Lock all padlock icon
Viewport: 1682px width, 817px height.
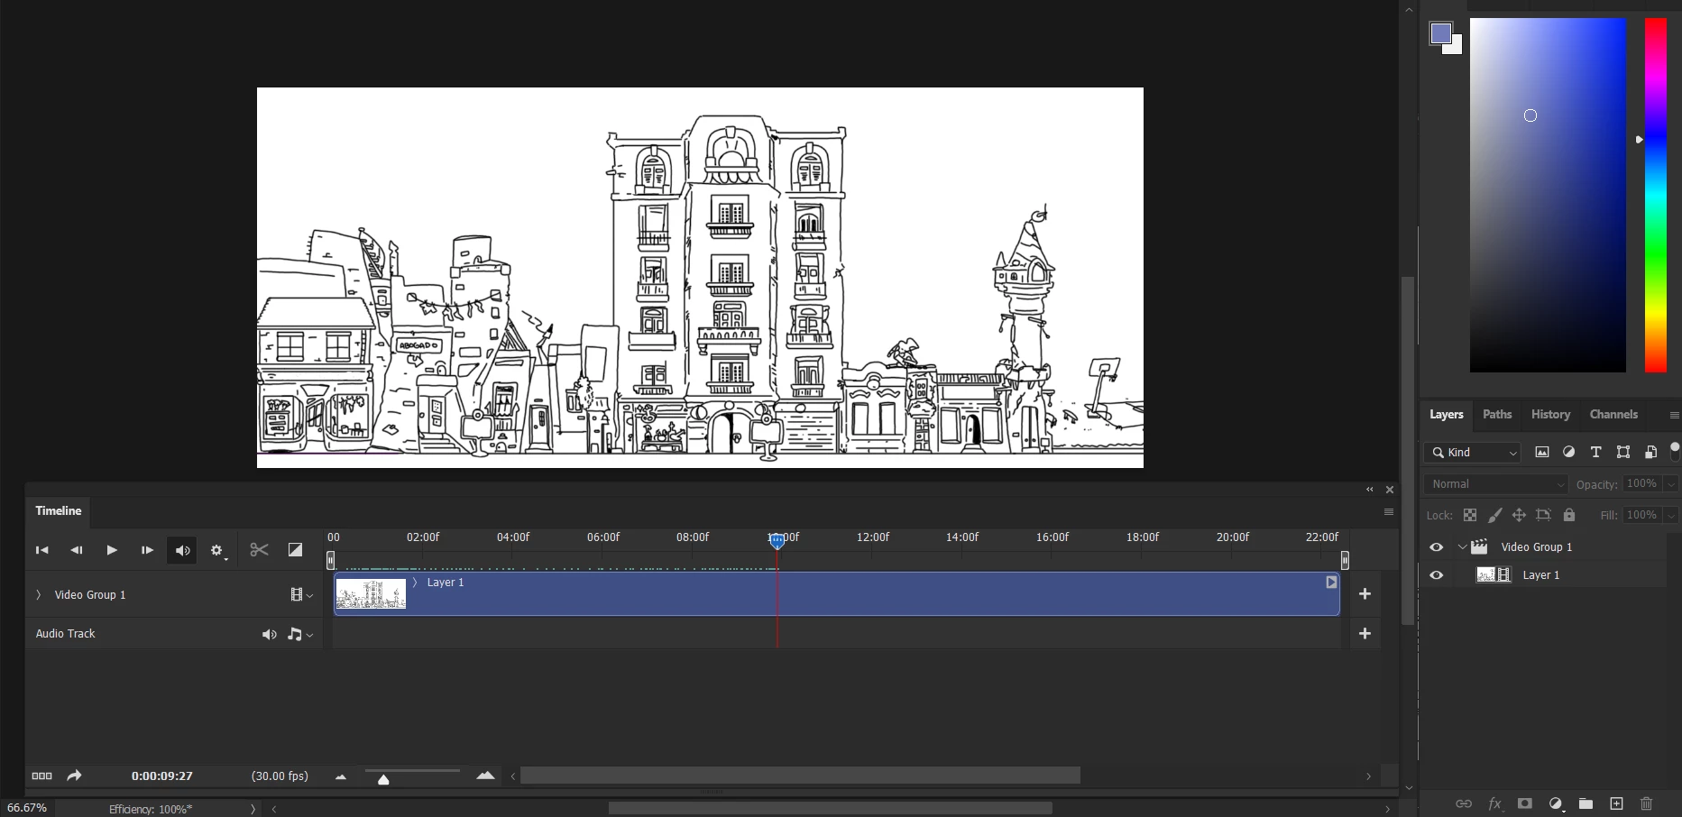click(x=1569, y=515)
